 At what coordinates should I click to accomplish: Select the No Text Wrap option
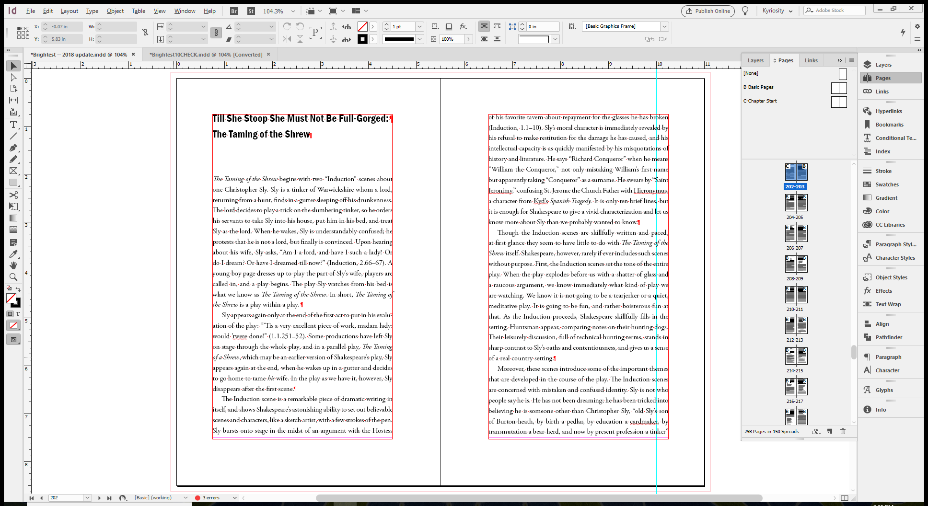484,26
